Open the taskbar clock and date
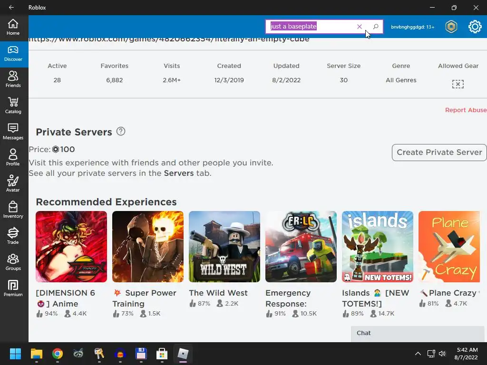Viewport: 487px width, 365px height. tap(467, 354)
